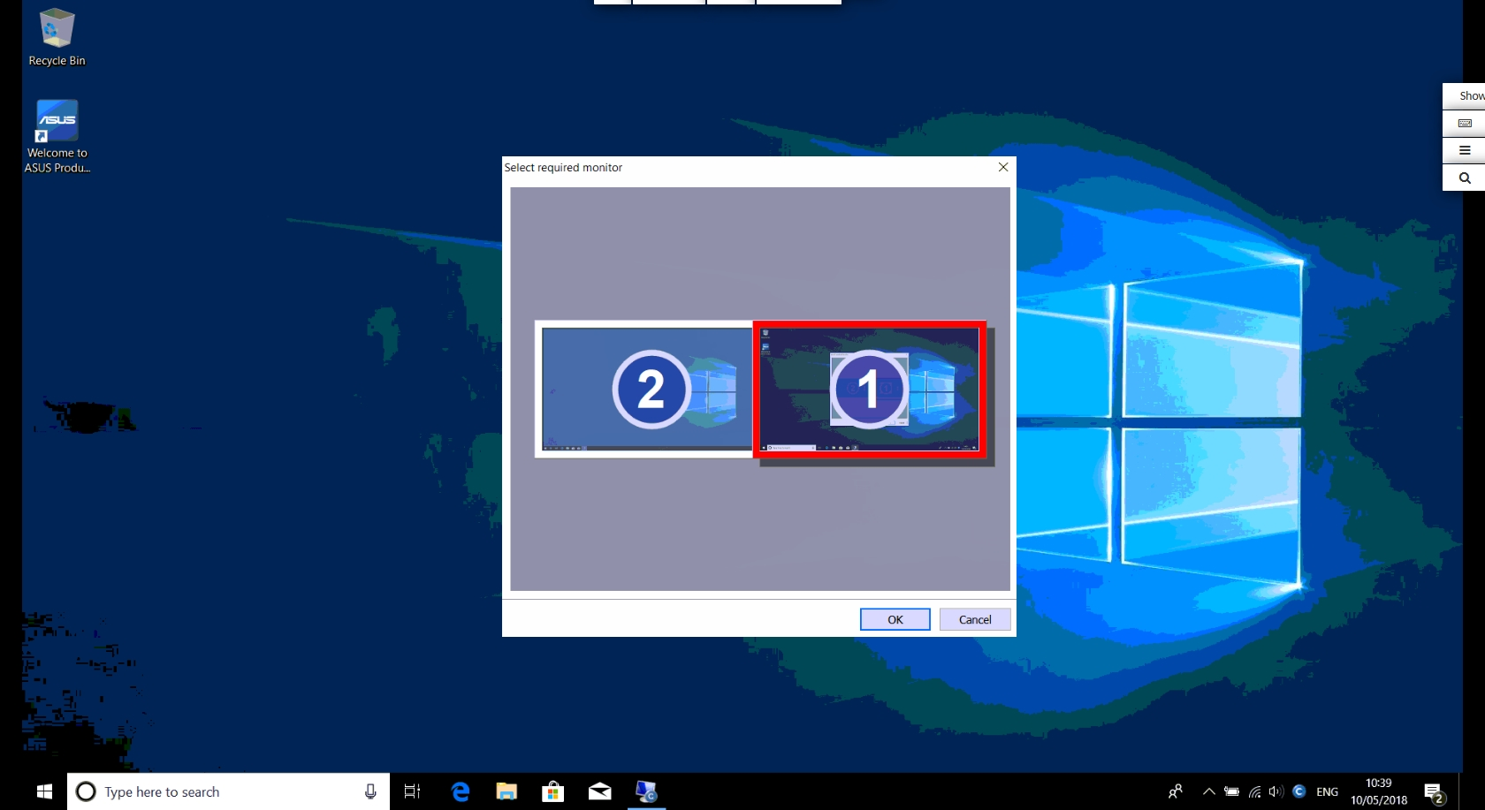Cancel the monitor selection dialog
The height and width of the screenshot is (810, 1485).
tap(975, 619)
